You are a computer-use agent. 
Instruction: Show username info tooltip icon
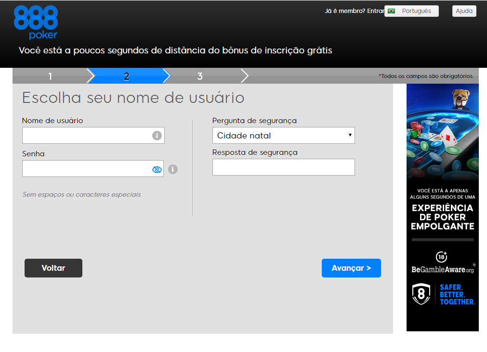tap(157, 136)
